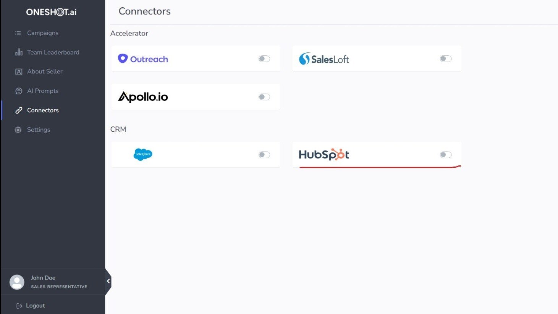Click the Logout button

[x=36, y=305]
